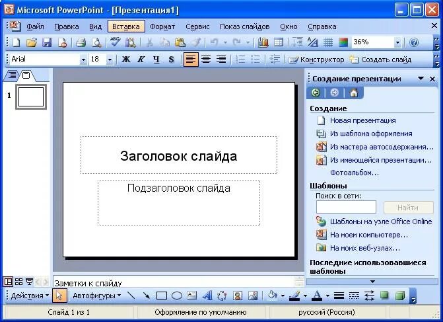Open the Правка menu
Screen dimensions: 443x322
coord(67,26)
